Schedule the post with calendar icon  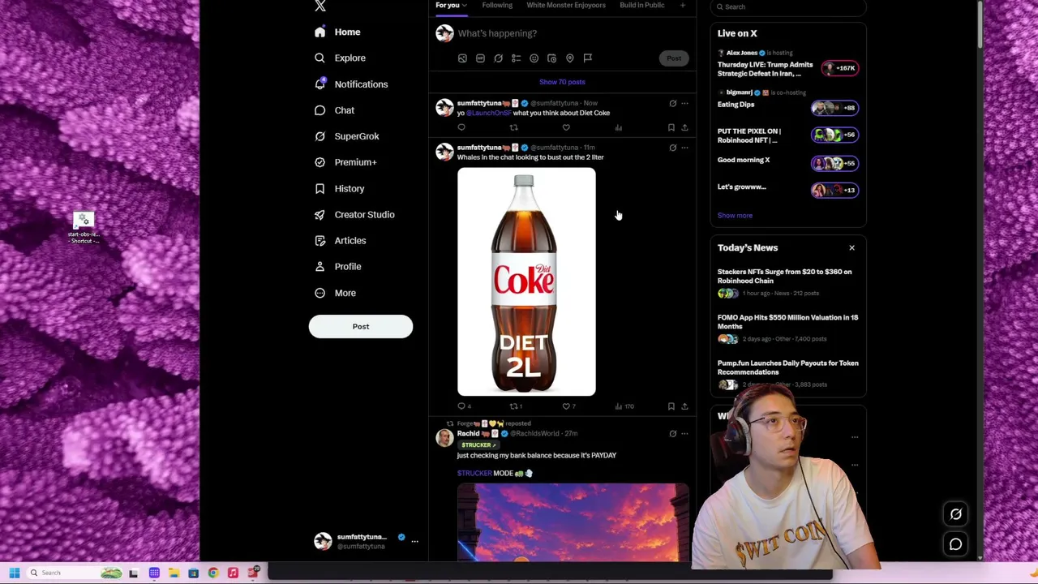pos(551,58)
